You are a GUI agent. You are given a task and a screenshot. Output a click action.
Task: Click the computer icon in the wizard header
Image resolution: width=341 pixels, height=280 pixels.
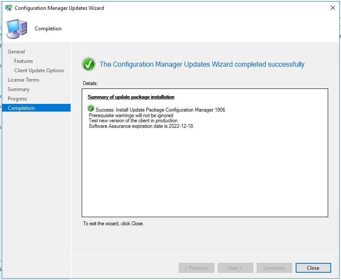pyautogui.click(x=17, y=29)
